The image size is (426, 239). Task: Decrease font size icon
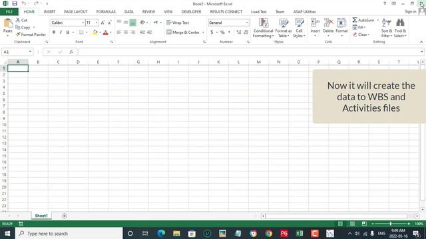pos(110,23)
